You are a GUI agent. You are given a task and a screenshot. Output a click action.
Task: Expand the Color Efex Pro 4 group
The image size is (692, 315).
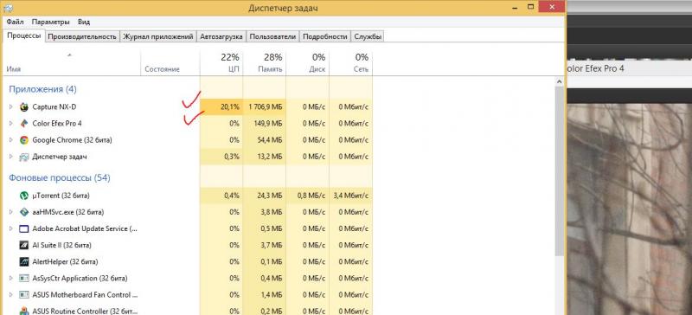coord(11,124)
